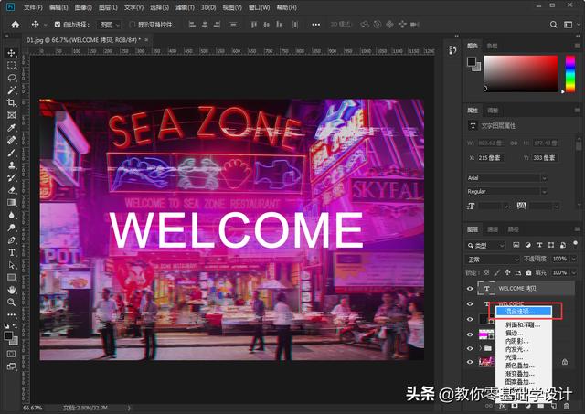Open the 类型 layer filter dropdown
This screenshot has width=585, height=414.
(x=485, y=246)
